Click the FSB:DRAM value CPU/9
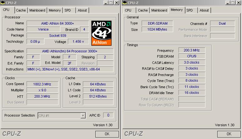This screenshot has width=242, height=139. (x=192, y=56)
